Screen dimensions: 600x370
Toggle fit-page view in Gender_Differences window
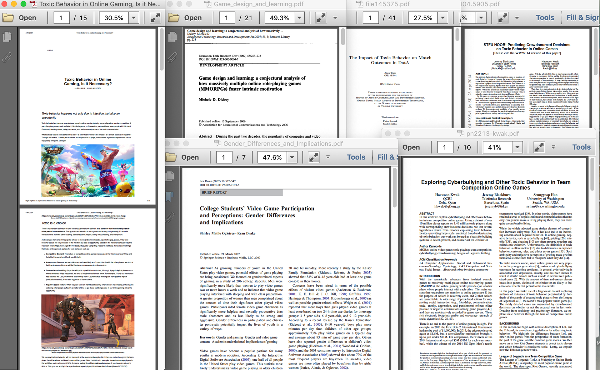(314, 157)
